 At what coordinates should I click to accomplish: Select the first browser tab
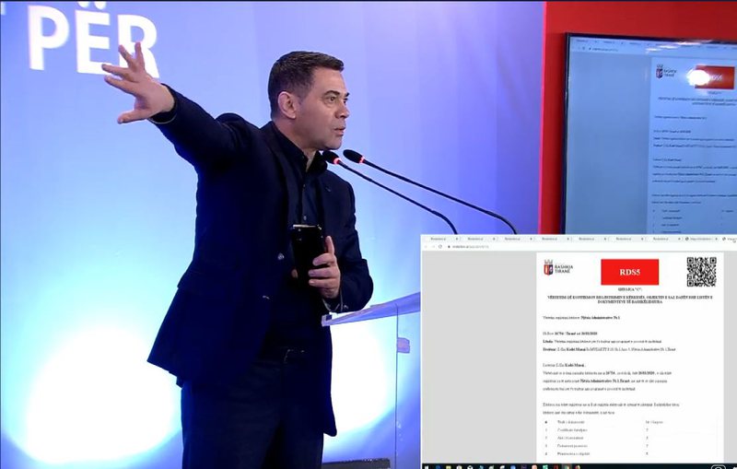(x=441, y=239)
